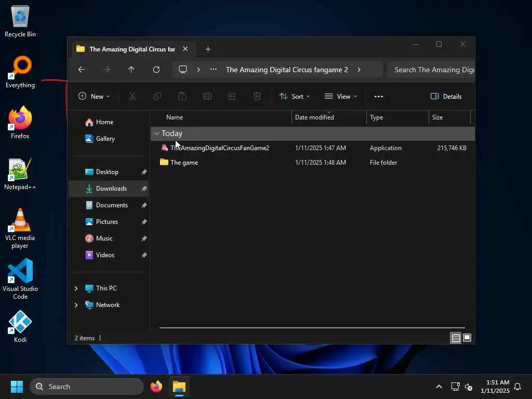The image size is (532, 399).
Task: Open the taskbar clock and date
Action: tap(495, 387)
